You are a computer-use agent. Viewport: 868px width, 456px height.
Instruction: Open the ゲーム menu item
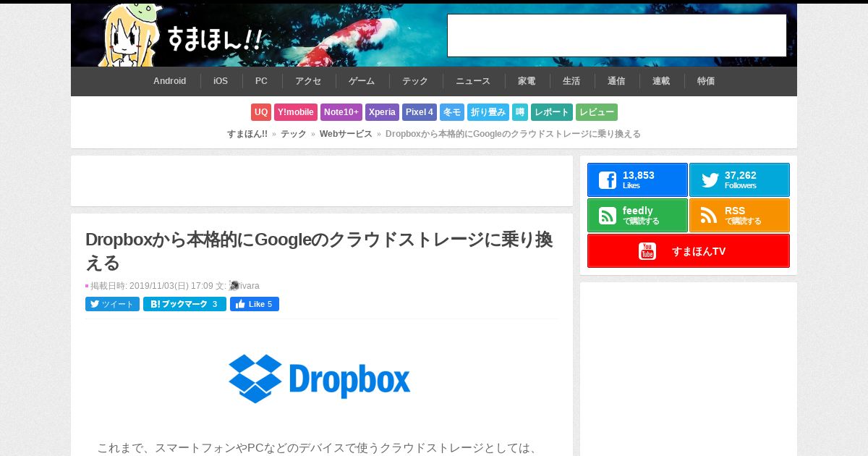pos(362,81)
